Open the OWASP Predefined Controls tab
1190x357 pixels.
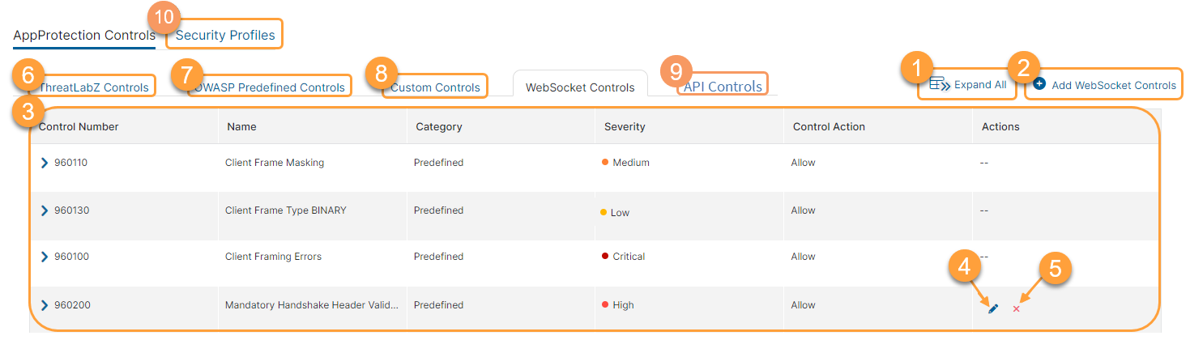271,87
